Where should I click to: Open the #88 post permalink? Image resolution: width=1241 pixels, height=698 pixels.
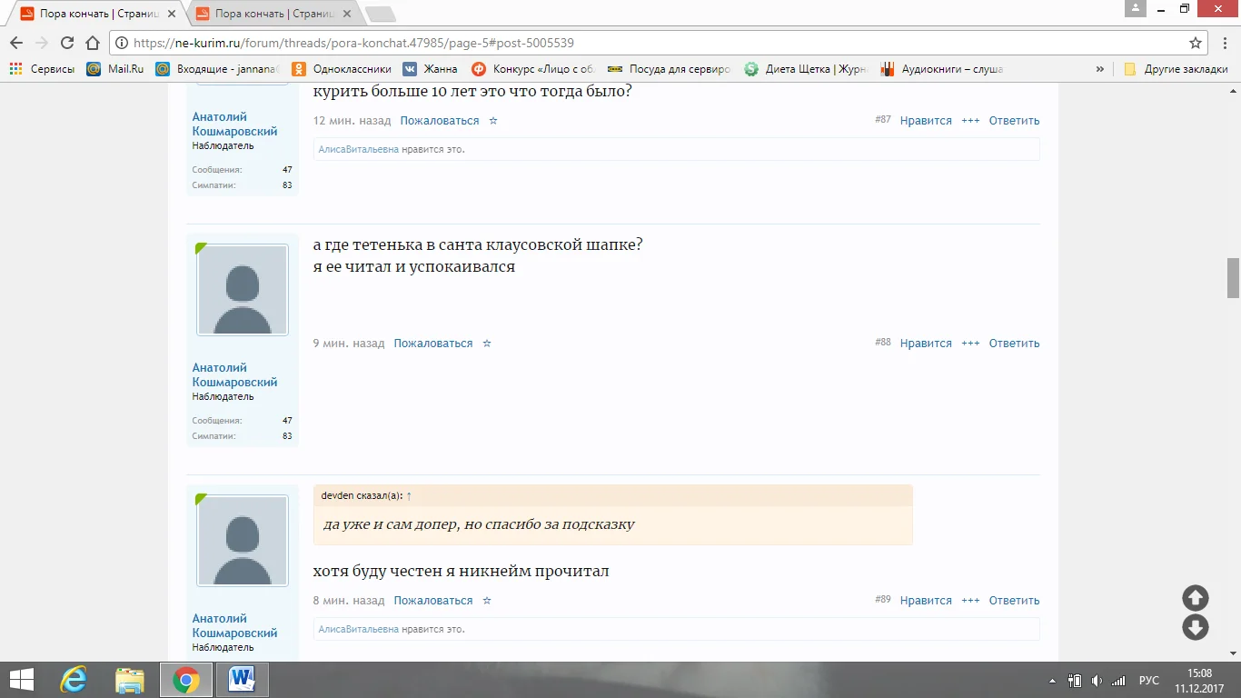pos(883,343)
